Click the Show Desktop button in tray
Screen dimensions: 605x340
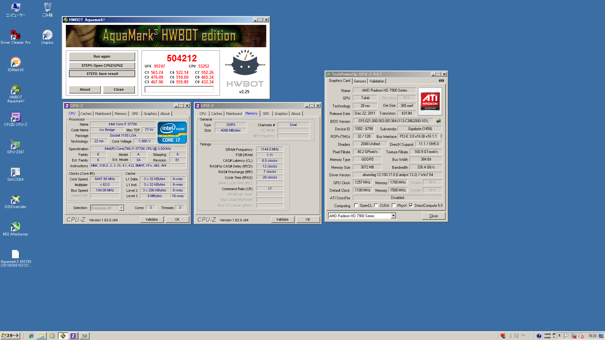coord(602,336)
